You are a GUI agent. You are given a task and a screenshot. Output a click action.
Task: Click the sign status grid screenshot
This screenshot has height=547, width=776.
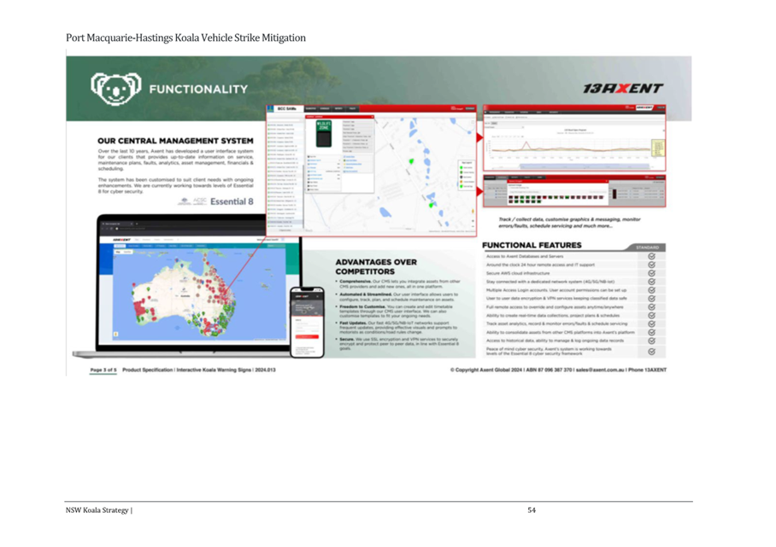[574, 191]
